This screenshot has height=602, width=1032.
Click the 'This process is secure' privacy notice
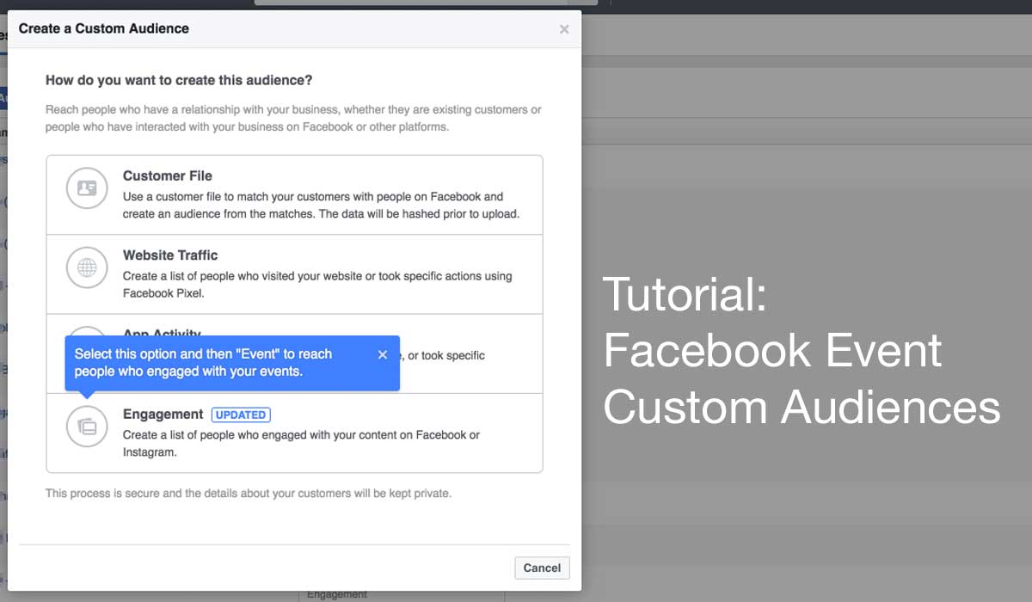coord(248,494)
